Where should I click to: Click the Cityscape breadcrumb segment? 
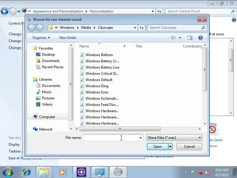pos(105,28)
